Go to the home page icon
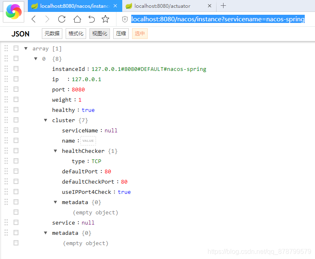This screenshot has width=315, height=259. (77, 19)
